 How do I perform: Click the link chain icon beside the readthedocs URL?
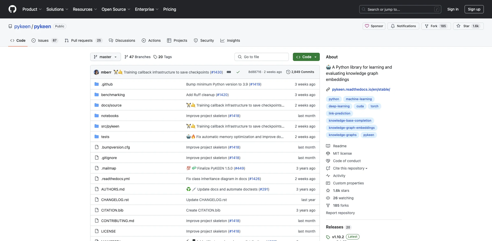pyautogui.click(x=328, y=89)
